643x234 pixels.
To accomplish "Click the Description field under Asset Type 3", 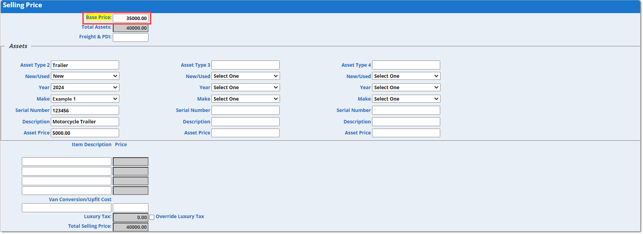I will tap(246, 122).
